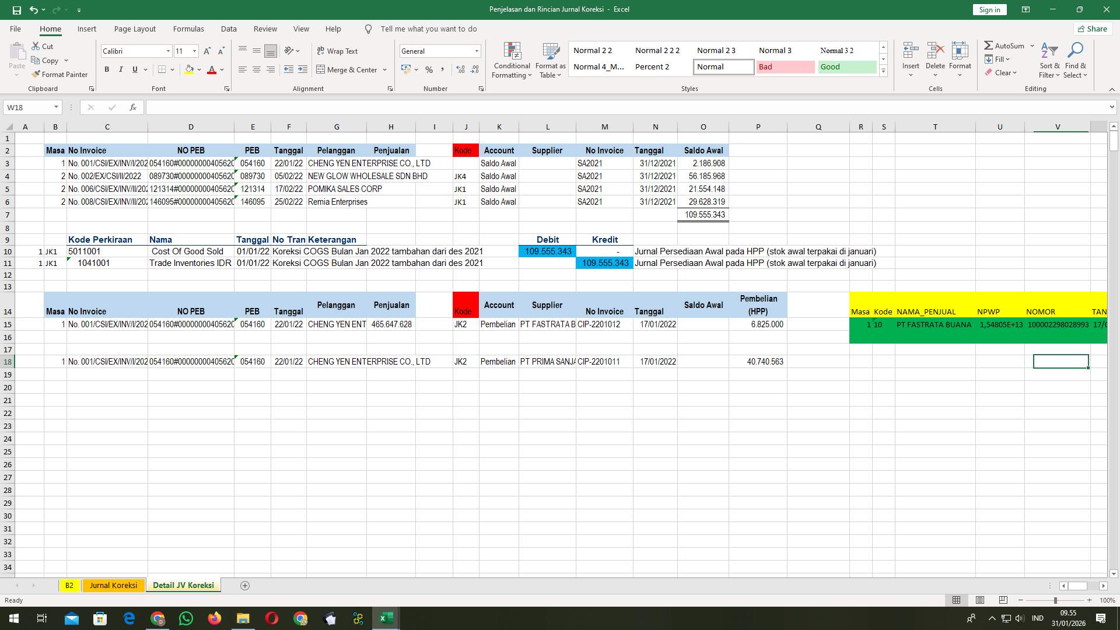Switch to the Jurnal Koreksi sheet tab

click(113, 585)
